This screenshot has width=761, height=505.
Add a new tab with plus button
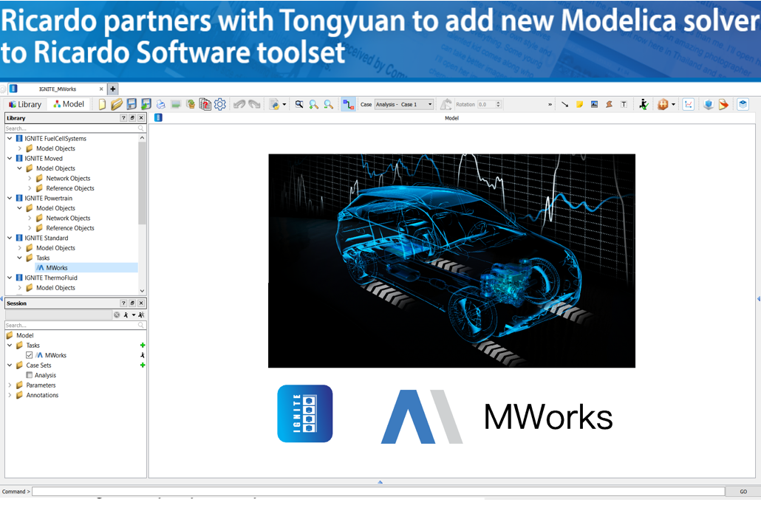pyautogui.click(x=112, y=89)
